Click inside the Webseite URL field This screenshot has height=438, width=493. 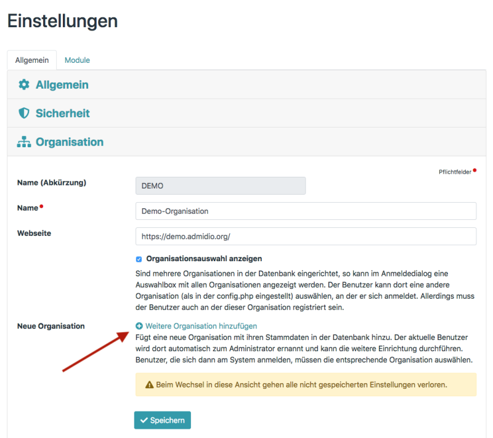(x=306, y=237)
